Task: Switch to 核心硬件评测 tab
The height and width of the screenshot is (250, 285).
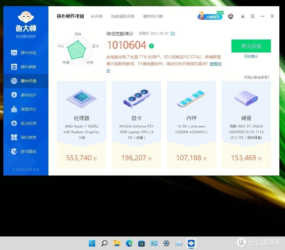Action: pyautogui.click(x=70, y=16)
